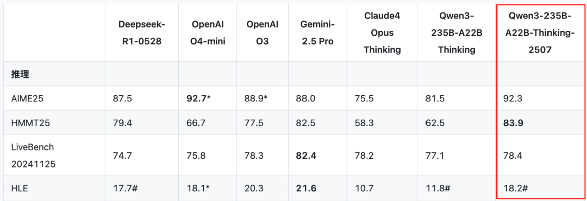
Task: Select the HLE row label
Action: point(20,189)
